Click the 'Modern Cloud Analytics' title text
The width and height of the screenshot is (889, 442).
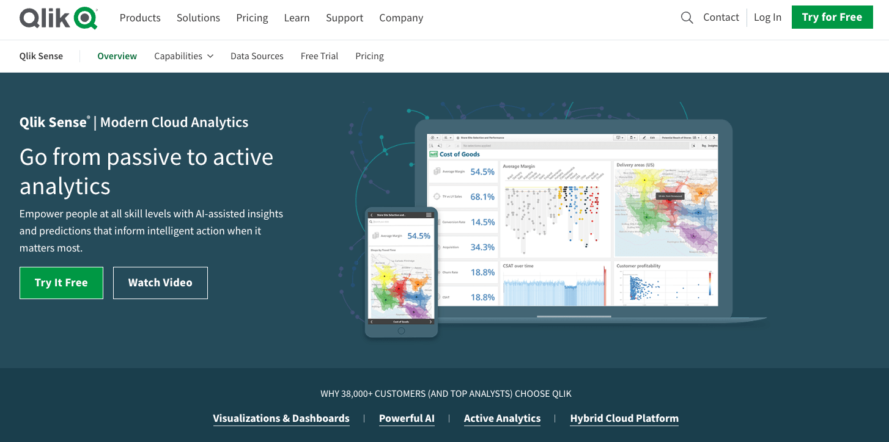coord(174,122)
